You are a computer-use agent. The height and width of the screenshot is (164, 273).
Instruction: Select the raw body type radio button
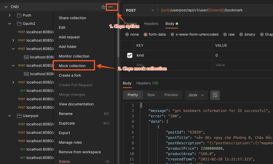click(x=225, y=34)
